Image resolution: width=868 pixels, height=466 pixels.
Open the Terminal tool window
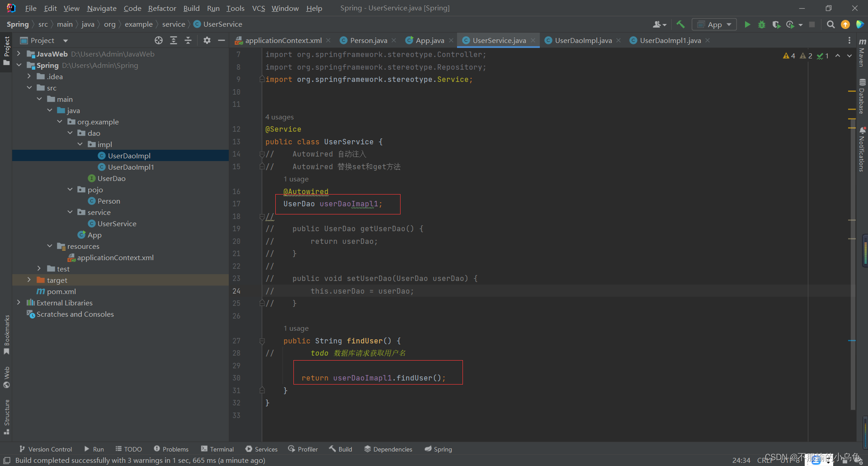[x=217, y=449]
